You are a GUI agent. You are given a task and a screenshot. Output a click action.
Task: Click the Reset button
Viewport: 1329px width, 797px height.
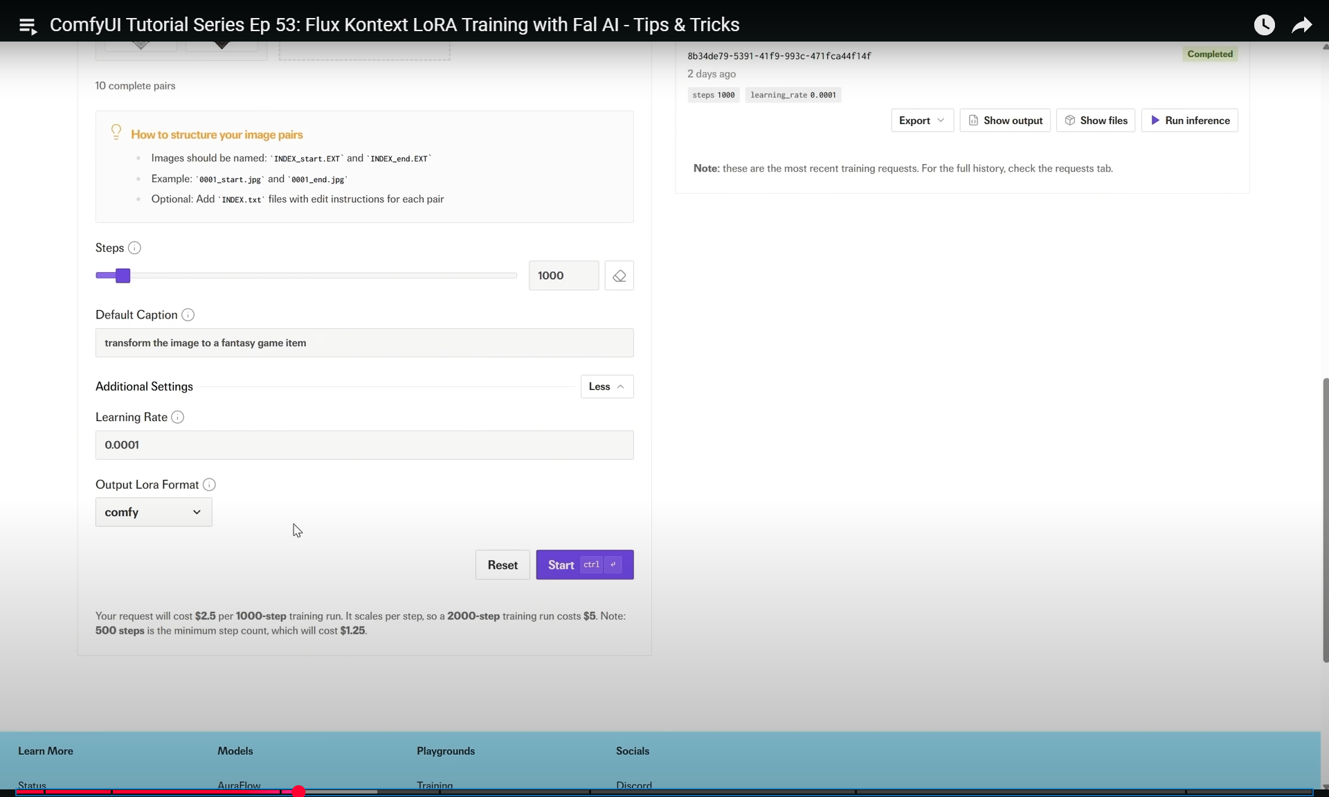(x=503, y=565)
